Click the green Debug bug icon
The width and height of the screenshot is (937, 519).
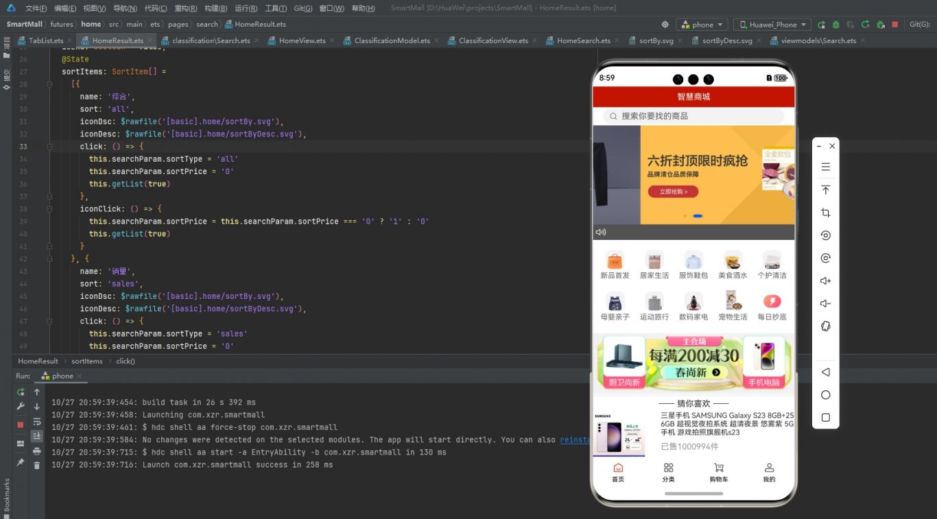point(836,25)
